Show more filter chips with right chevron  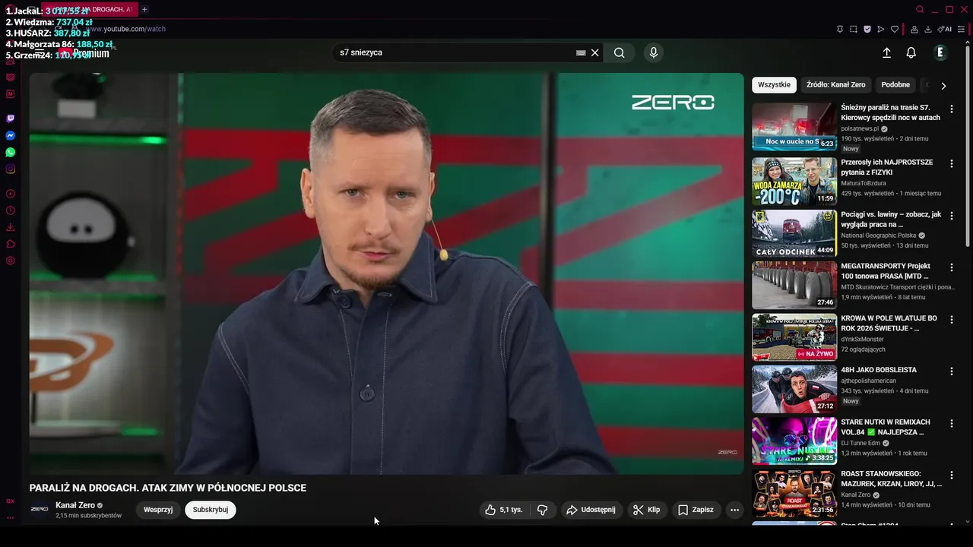[x=943, y=86]
